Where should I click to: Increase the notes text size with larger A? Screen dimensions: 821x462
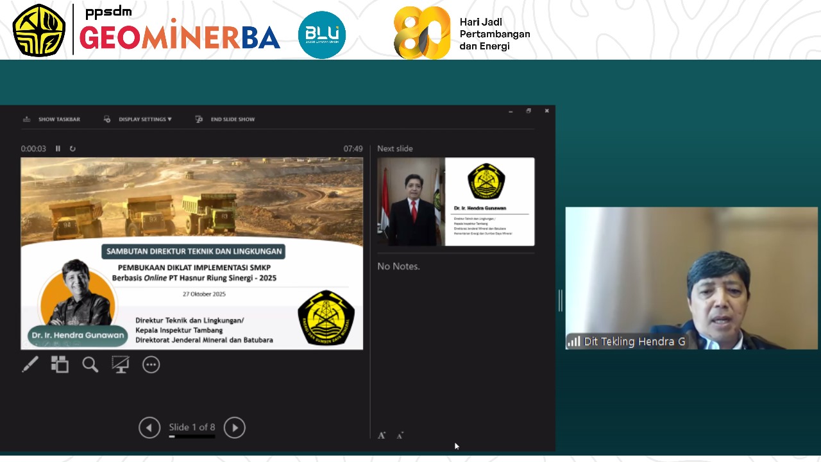381,435
